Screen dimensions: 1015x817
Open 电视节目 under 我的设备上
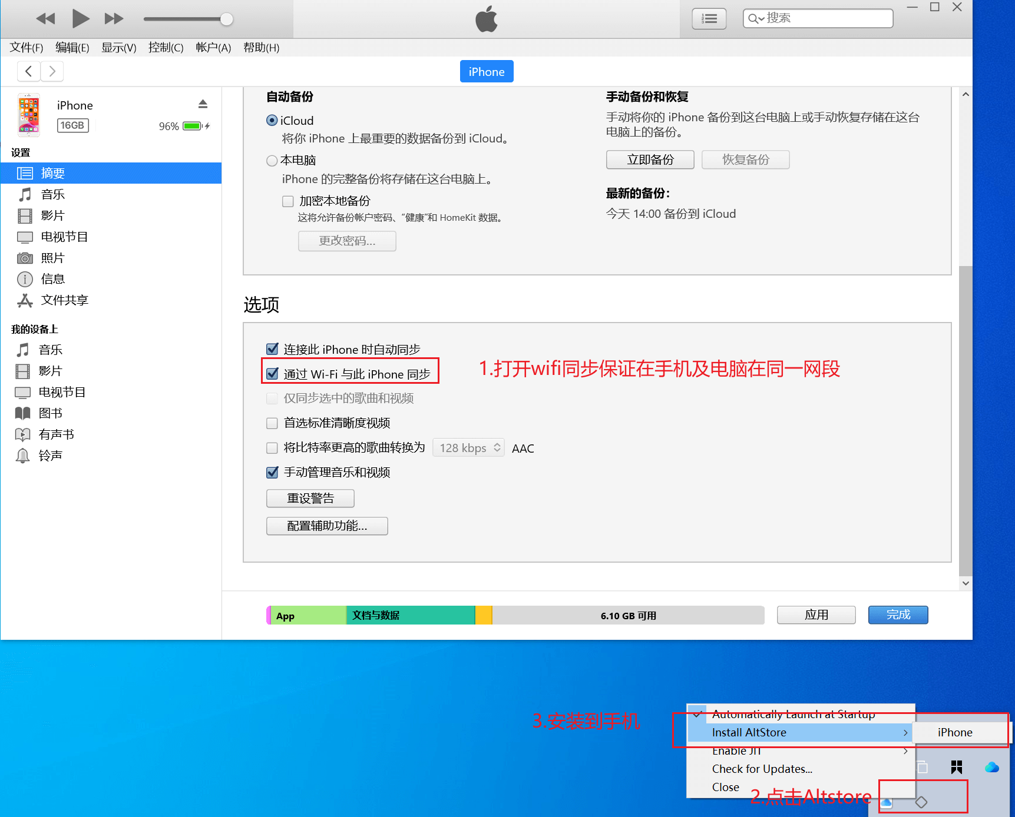pos(111,392)
